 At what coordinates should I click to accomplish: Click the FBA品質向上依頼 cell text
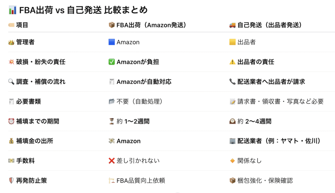[141, 181]
